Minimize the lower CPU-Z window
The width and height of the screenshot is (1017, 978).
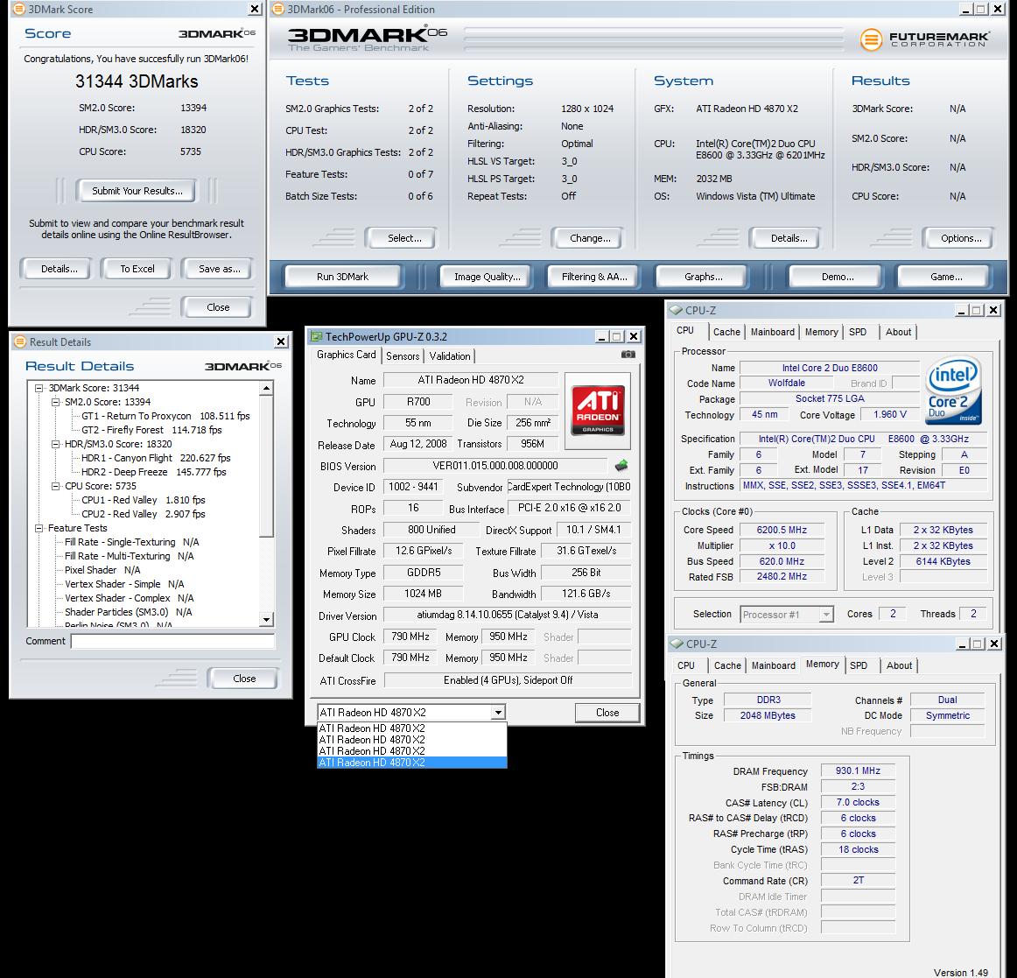pos(963,644)
